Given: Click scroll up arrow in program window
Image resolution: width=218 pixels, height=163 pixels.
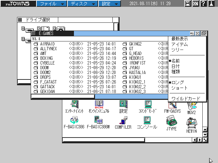Looking at the screenshot, I should coord(205,130).
